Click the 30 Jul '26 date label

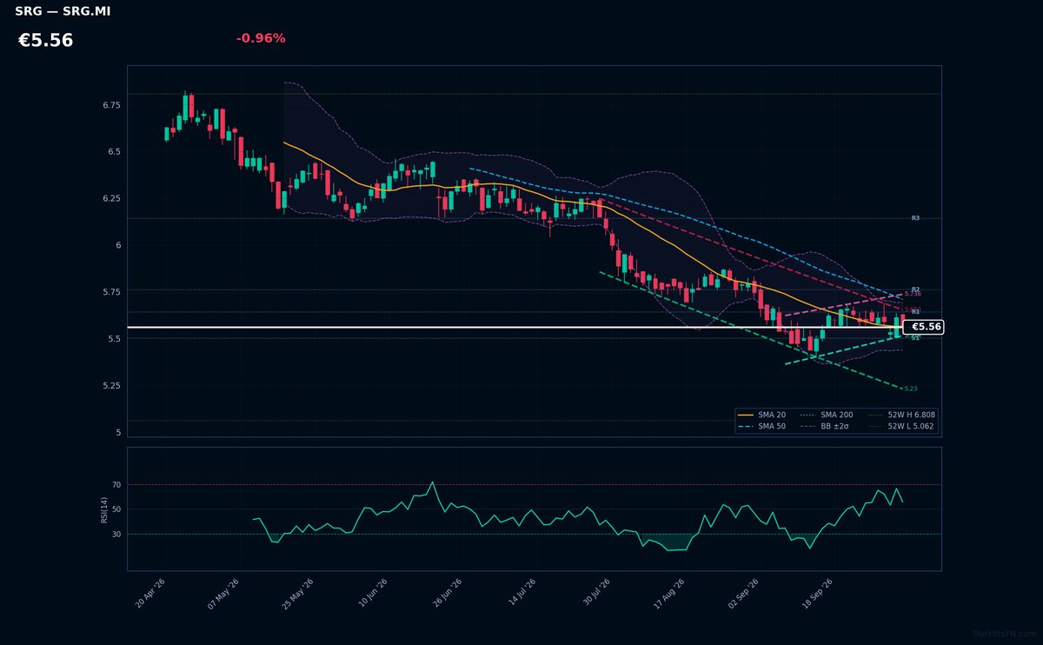click(595, 593)
